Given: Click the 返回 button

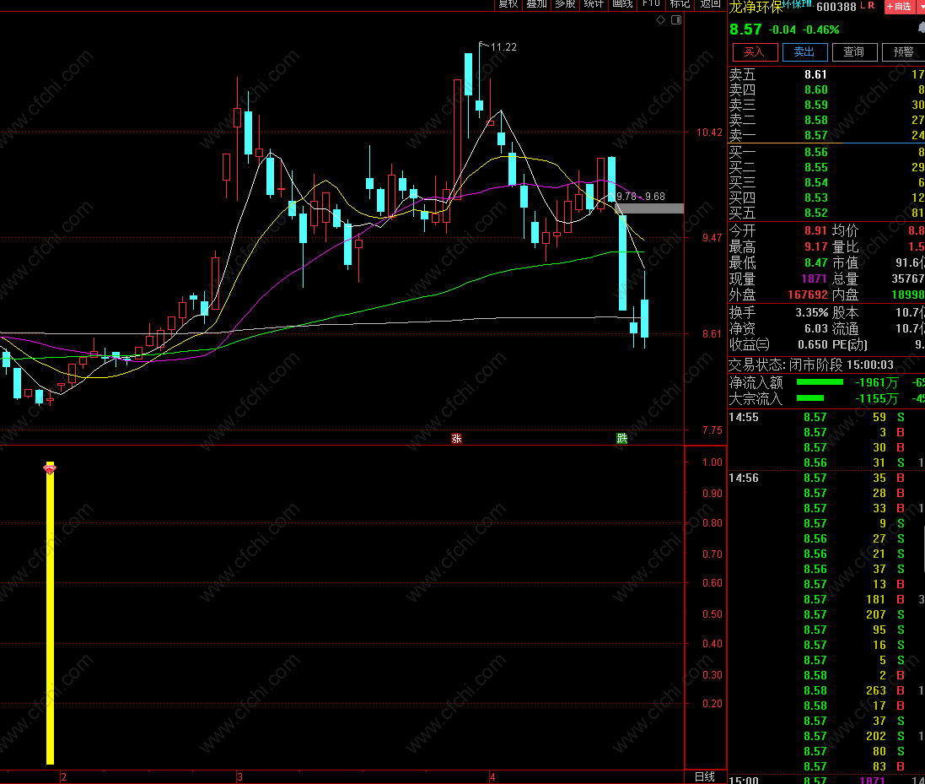Looking at the screenshot, I should (x=710, y=4).
